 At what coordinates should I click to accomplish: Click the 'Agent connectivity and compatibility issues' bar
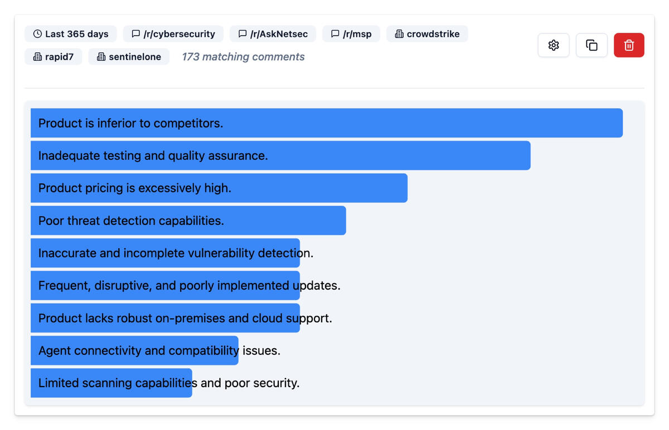(x=134, y=351)
